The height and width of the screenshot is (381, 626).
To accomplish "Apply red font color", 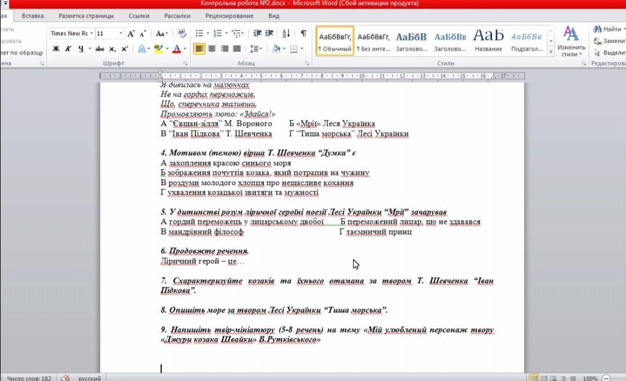I will tap(176, 49).
